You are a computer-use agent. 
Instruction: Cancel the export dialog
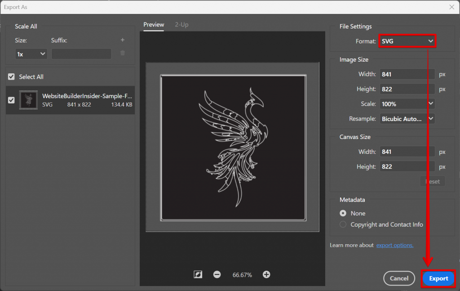click(399, 278)
